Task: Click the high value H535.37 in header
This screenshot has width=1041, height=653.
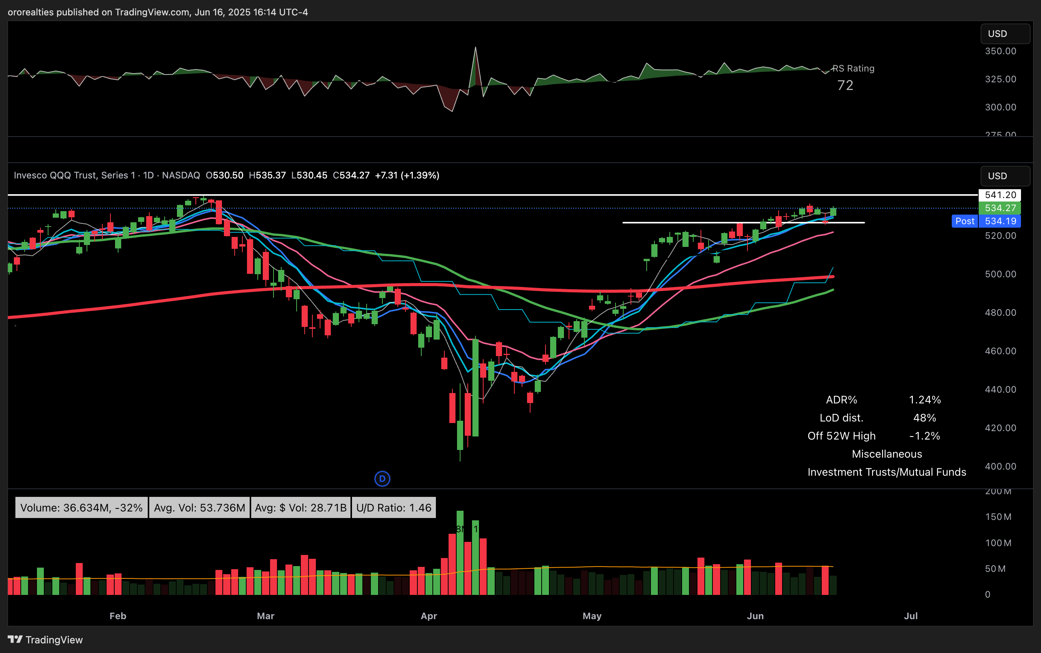Action: tap(267, 175)
